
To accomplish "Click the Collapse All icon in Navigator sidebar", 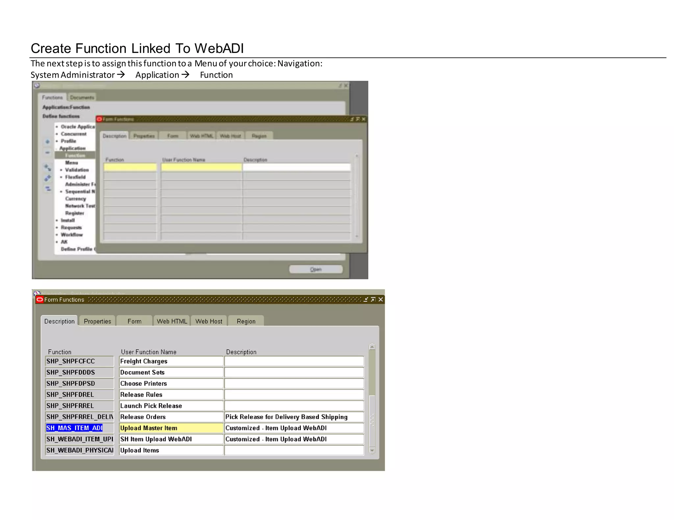I will pos(47,189).
